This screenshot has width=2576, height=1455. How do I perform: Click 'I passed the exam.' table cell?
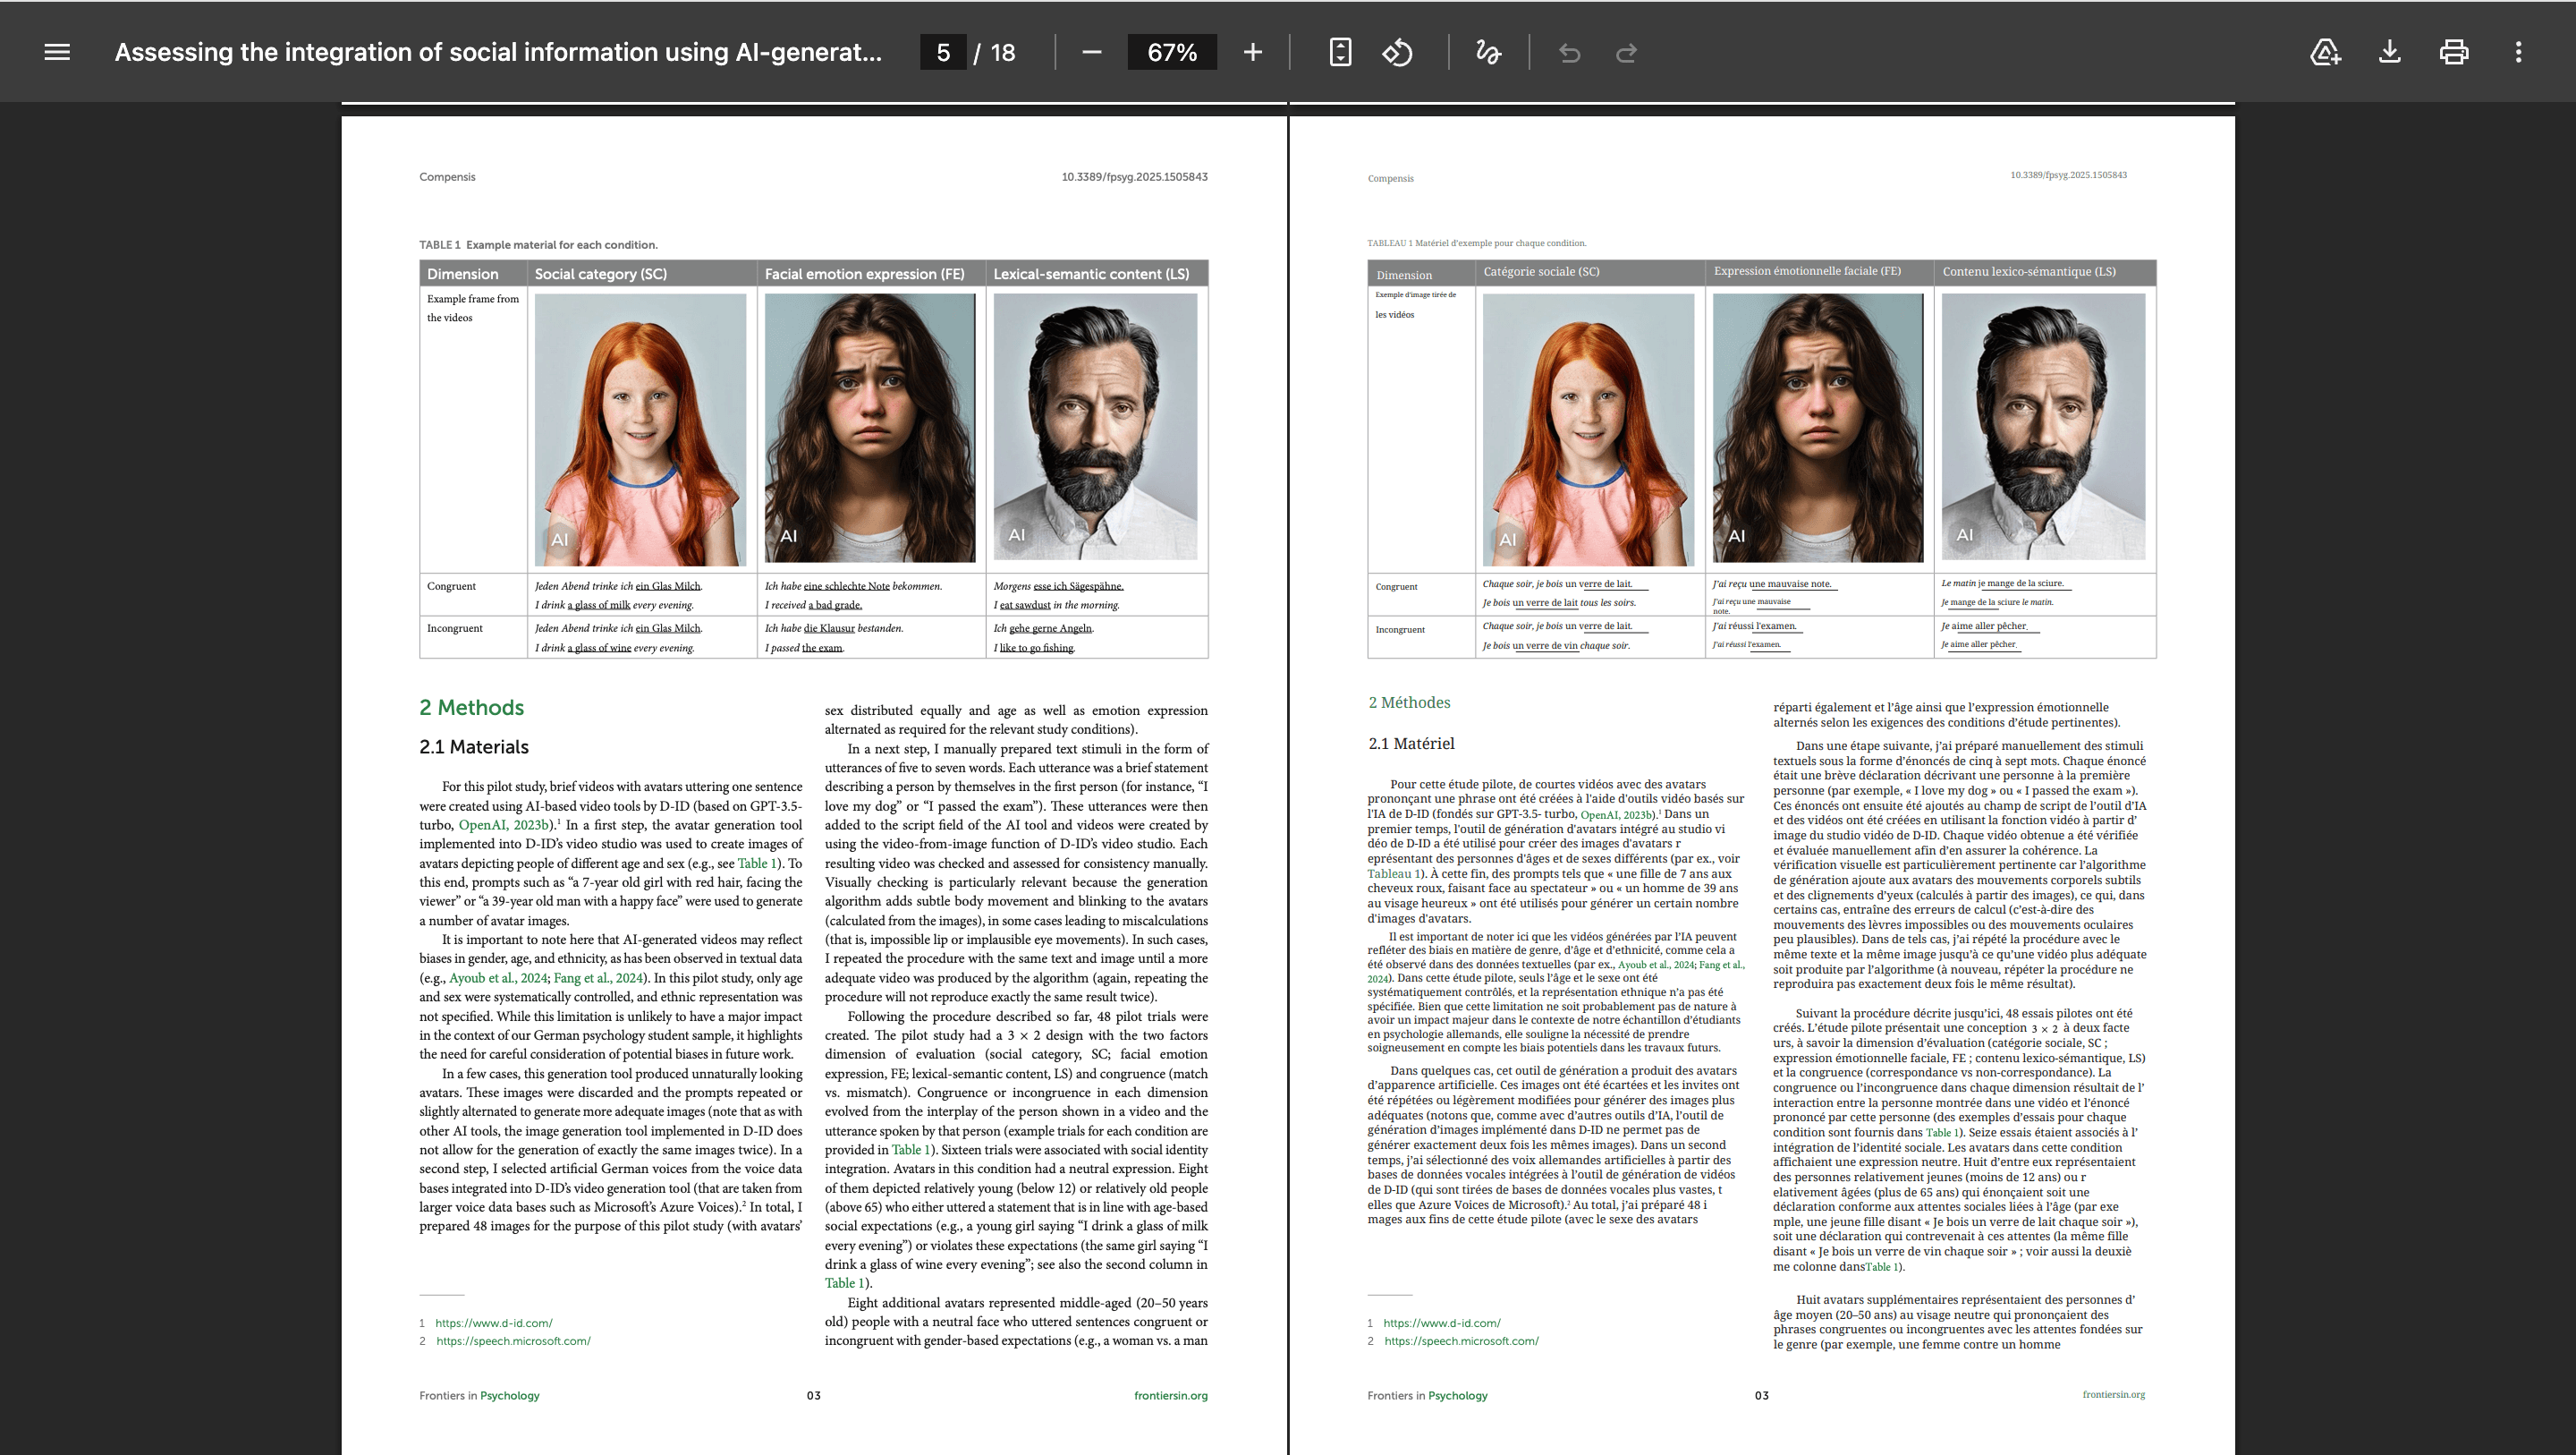[x=804, y=649]
